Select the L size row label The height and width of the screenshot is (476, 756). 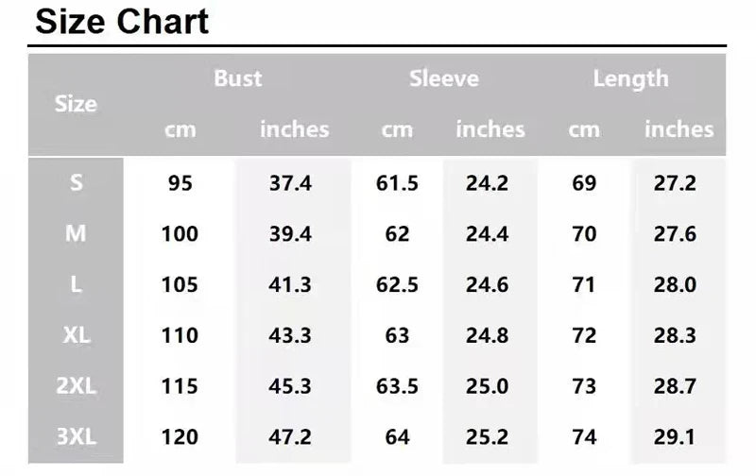pyautogui.click(x=76, y=284)
